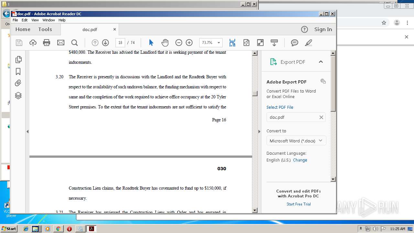This screenshot has width=414, height=233.
Task: Open the Help question mark
Action: point(304,29)
